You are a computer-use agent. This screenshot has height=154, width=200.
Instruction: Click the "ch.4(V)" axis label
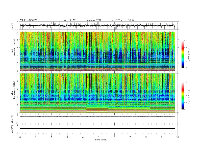tap(12, 129)
